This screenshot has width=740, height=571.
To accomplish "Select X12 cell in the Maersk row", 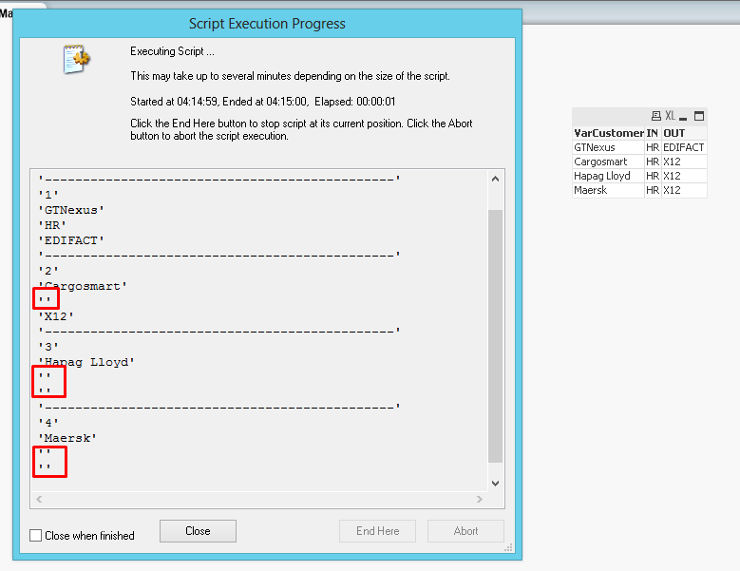I will point(684,190).
